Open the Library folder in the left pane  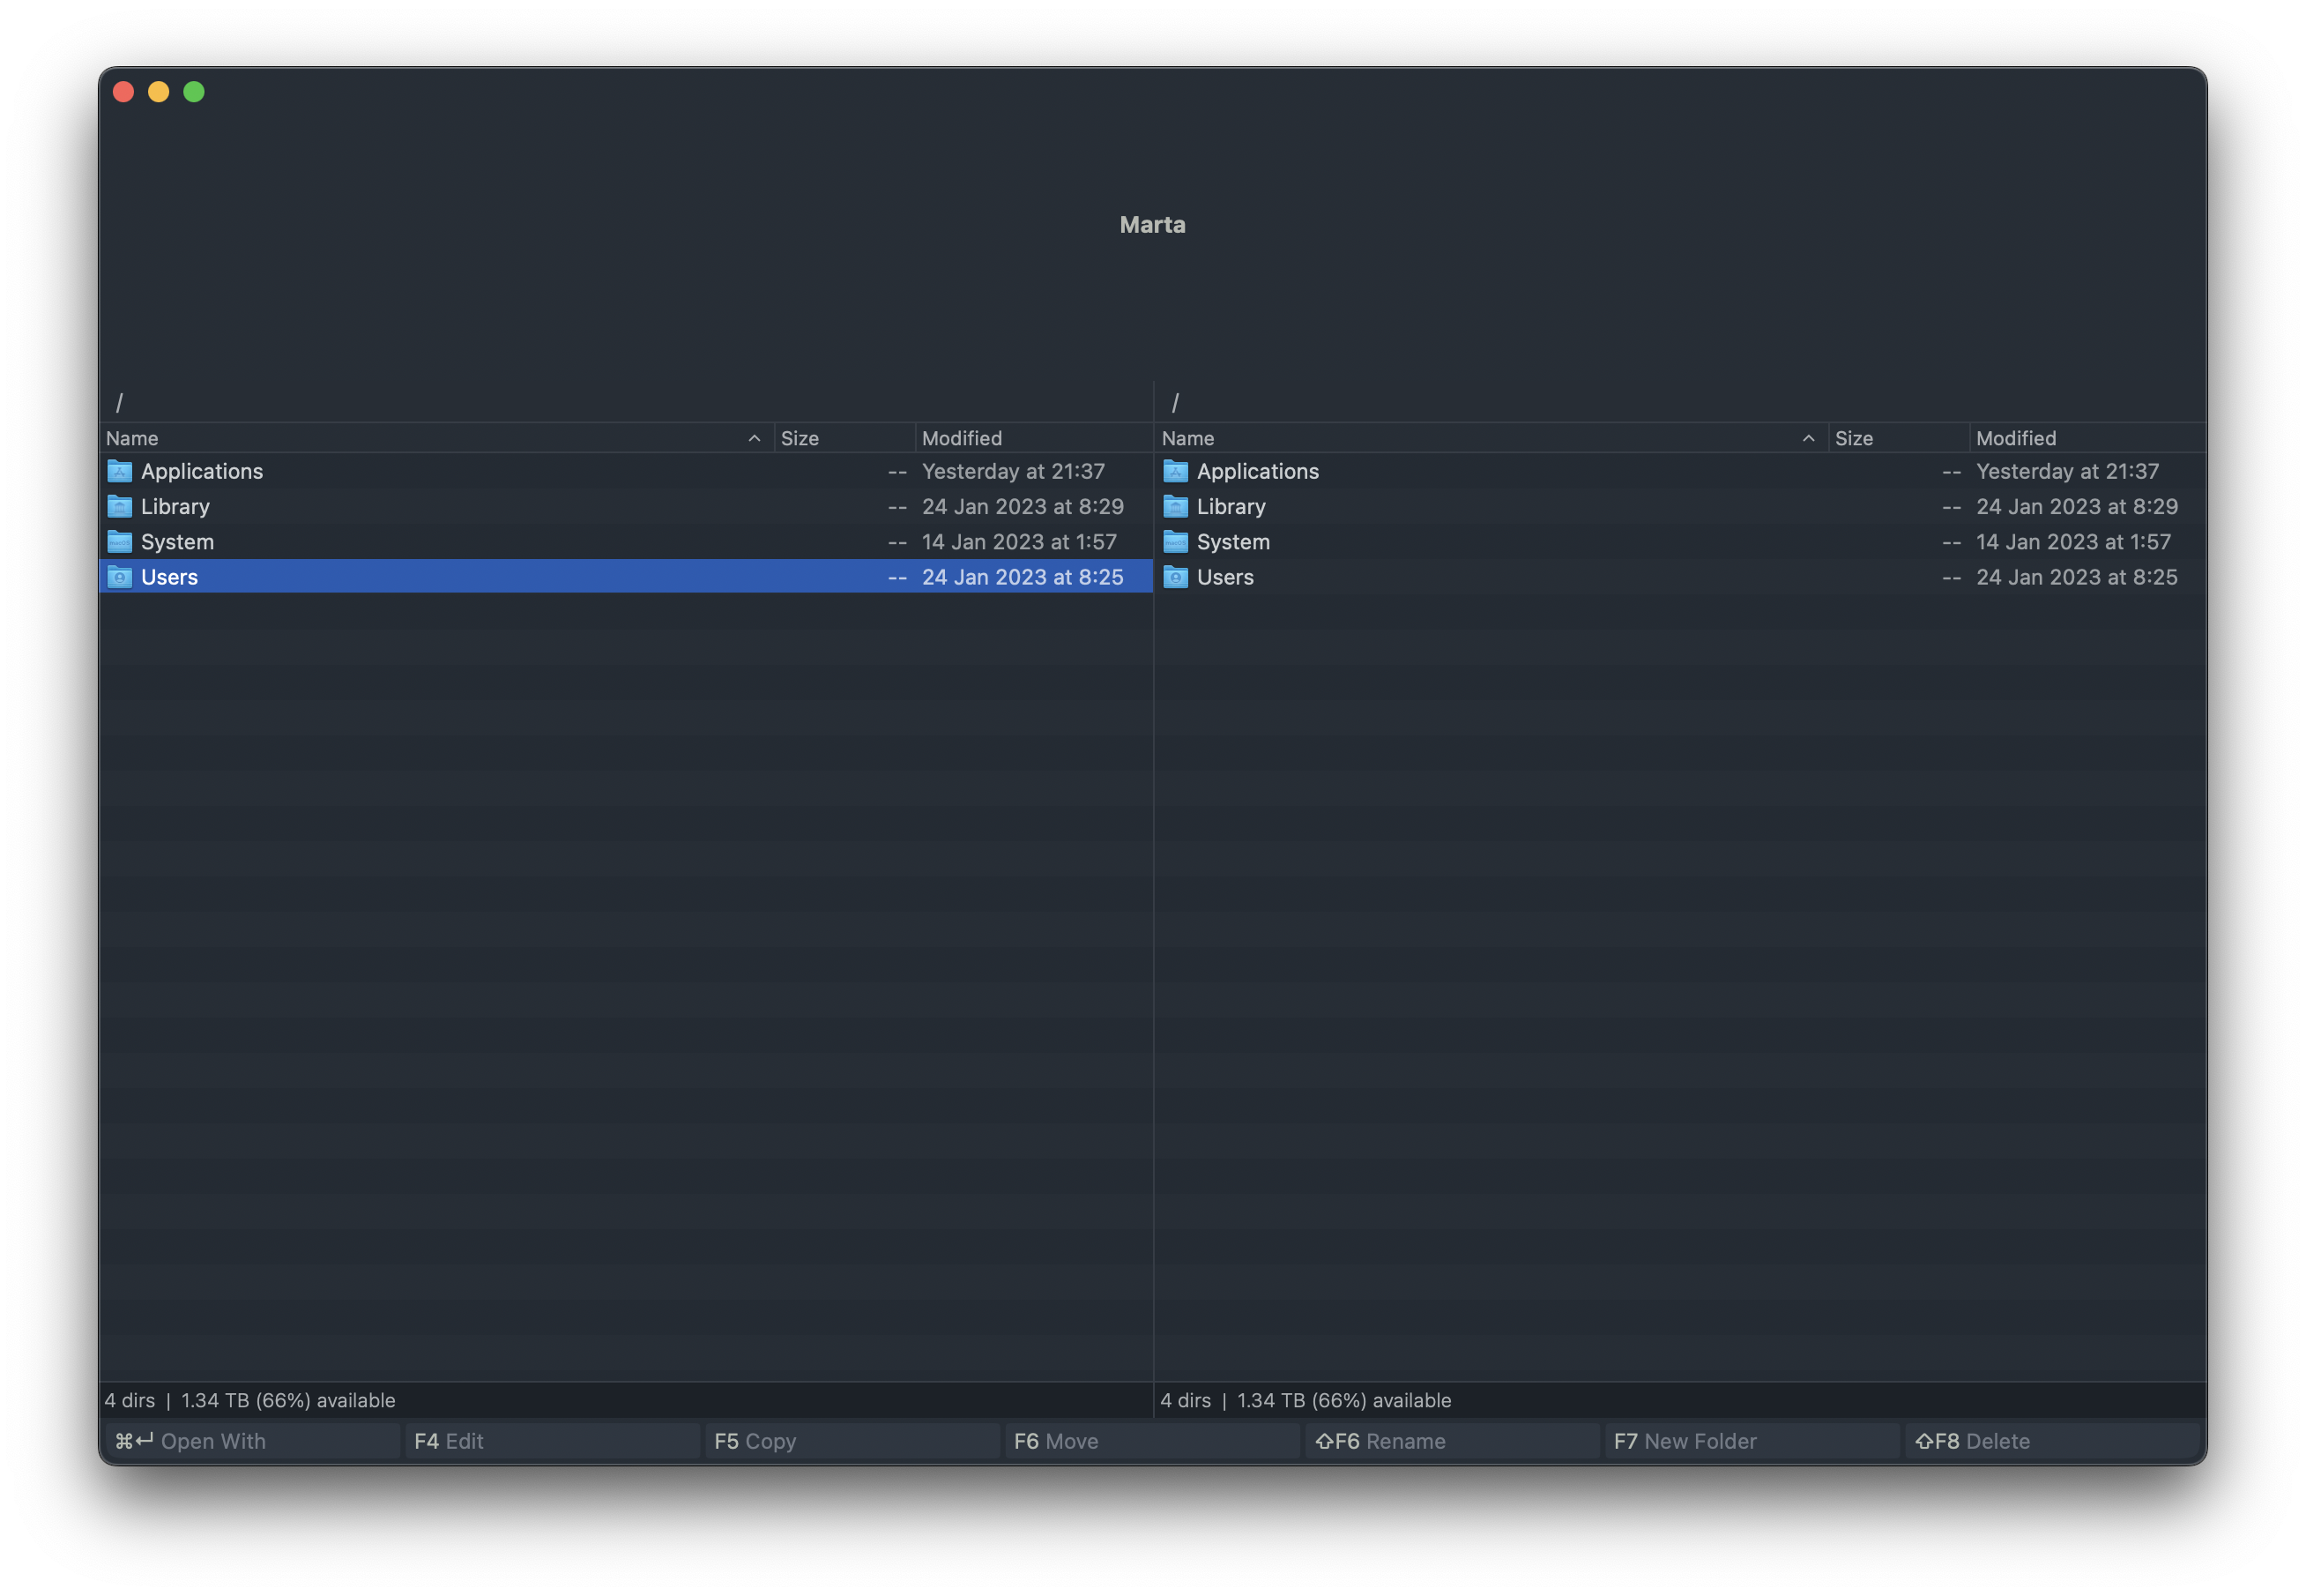(175, 506)
